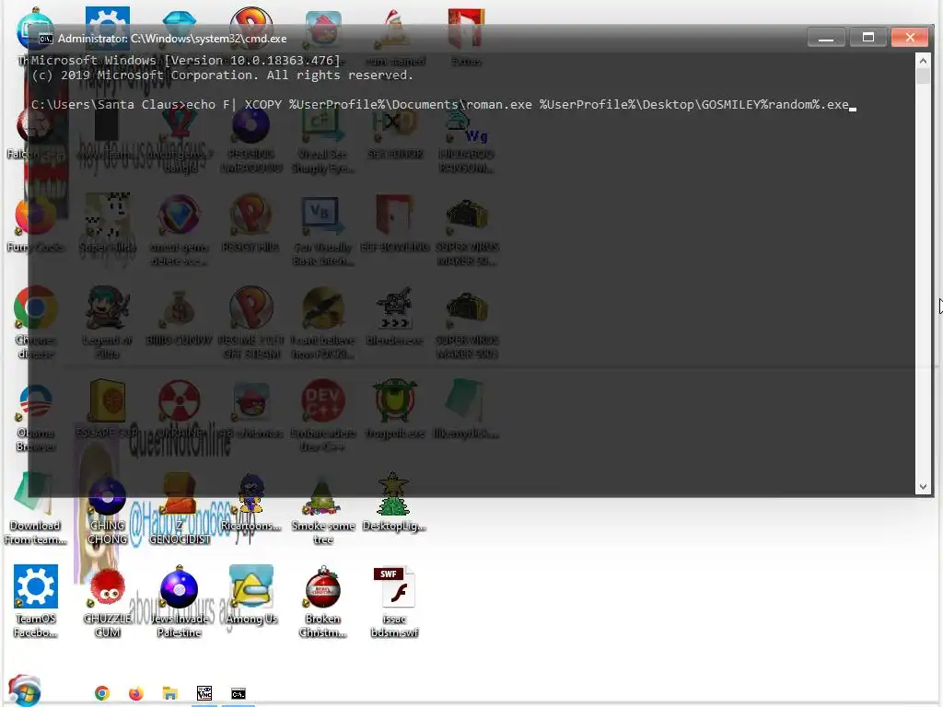
Task: Select the Broken Christm ornament icon
Action: [x=323, y=601]
